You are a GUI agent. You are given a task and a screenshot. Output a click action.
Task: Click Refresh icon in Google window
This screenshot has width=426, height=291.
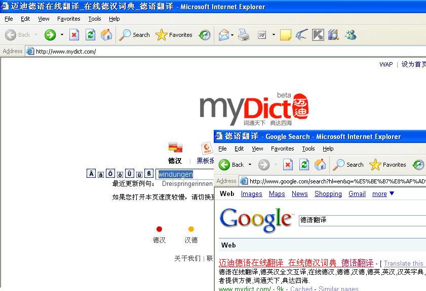coord(304,165)
